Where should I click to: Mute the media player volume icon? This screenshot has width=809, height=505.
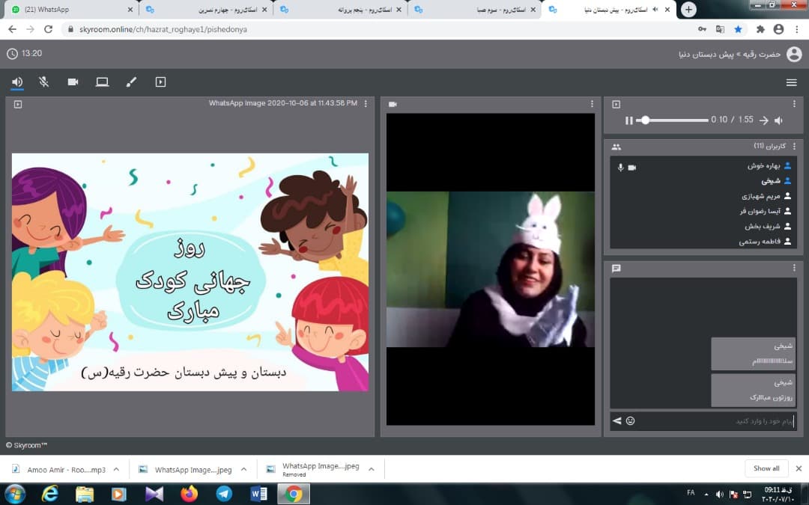pos(779,120)
